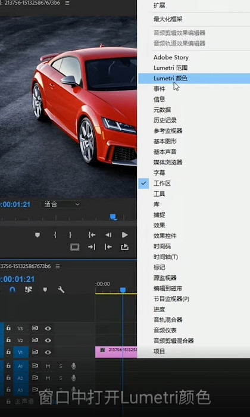
Task: Solo track A2
Action: pos(61,378)
